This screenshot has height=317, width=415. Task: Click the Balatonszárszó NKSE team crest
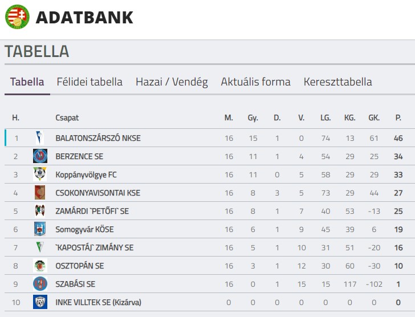coord(39,138)
